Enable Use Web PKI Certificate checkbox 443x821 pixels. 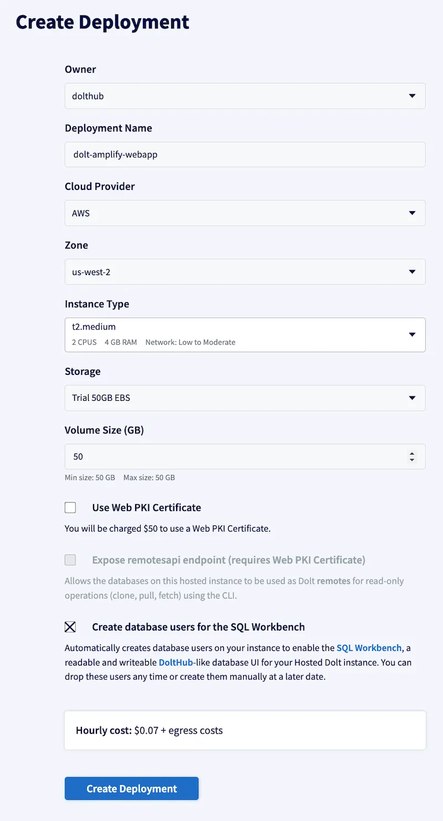click(x=70, y=508)
